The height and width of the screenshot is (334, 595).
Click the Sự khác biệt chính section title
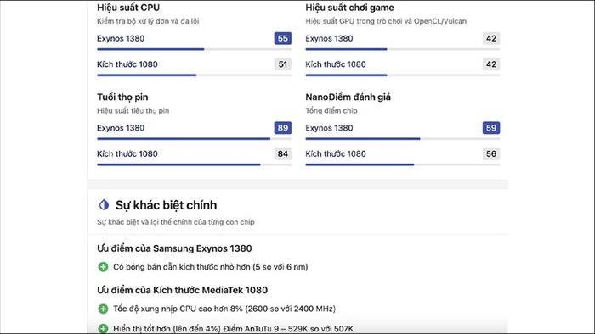tap(167, 205)
